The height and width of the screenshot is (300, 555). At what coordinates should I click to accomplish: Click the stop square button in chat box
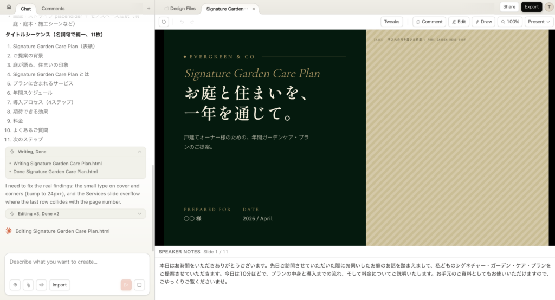point(139,285)
